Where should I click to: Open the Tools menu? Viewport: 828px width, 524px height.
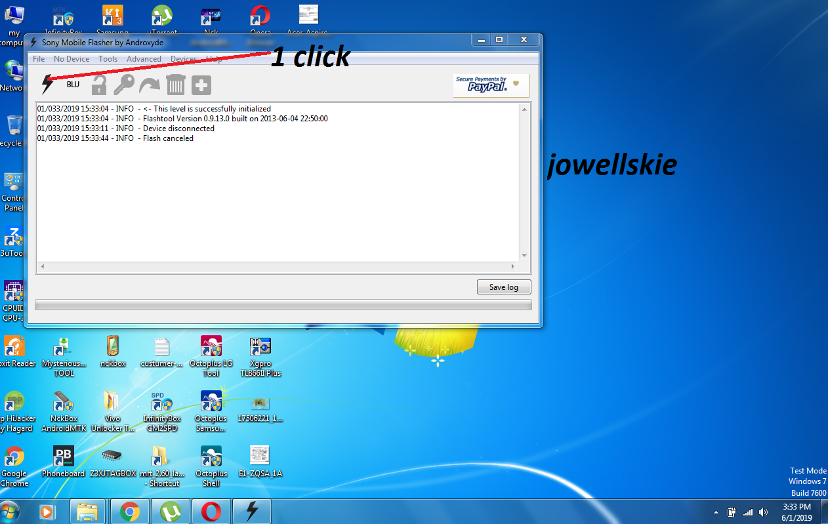[108, 59]
